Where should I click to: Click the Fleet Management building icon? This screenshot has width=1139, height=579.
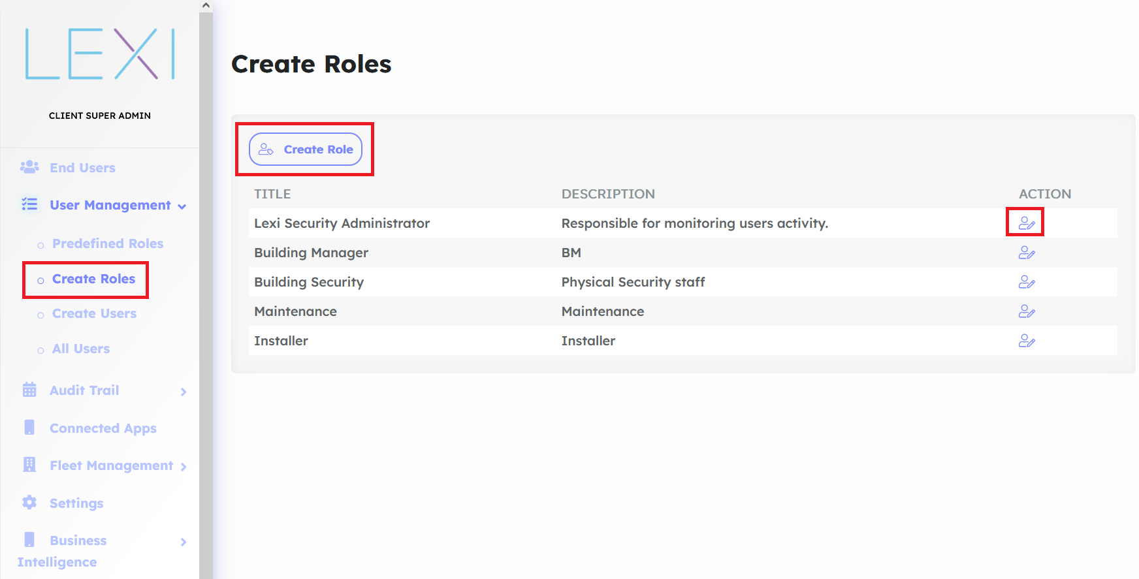click(x=29, y=465)
